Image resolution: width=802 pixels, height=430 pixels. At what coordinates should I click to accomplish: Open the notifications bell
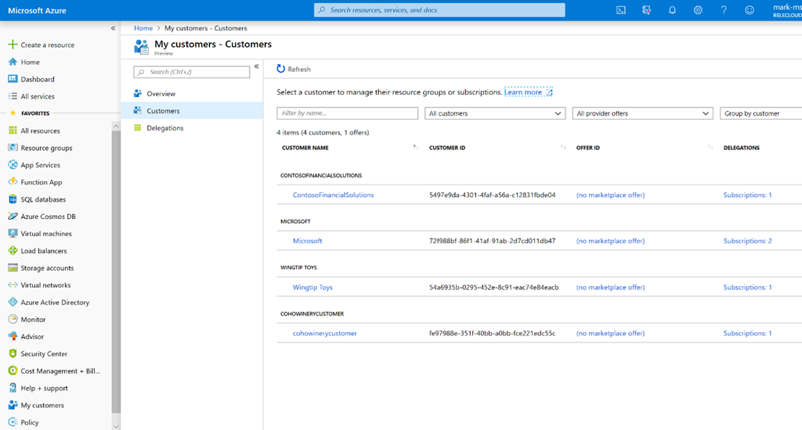[672, 10]
